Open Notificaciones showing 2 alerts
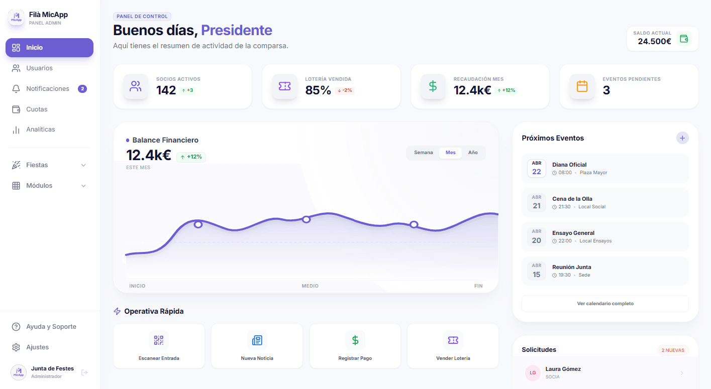 48,88
